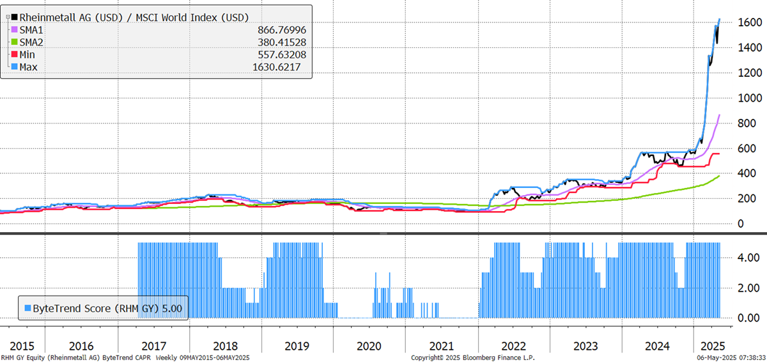Select the Rheinmetall AG / MSCI World Index legend title
767x362 pixels.
tap(135, 17)
